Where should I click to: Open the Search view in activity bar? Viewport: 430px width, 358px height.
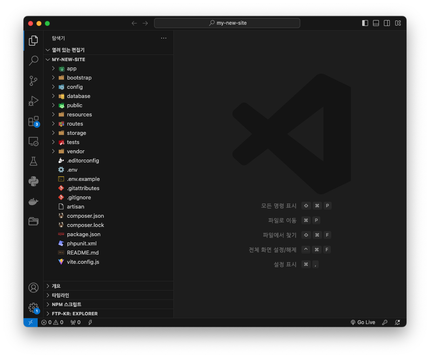click(33, 61)
